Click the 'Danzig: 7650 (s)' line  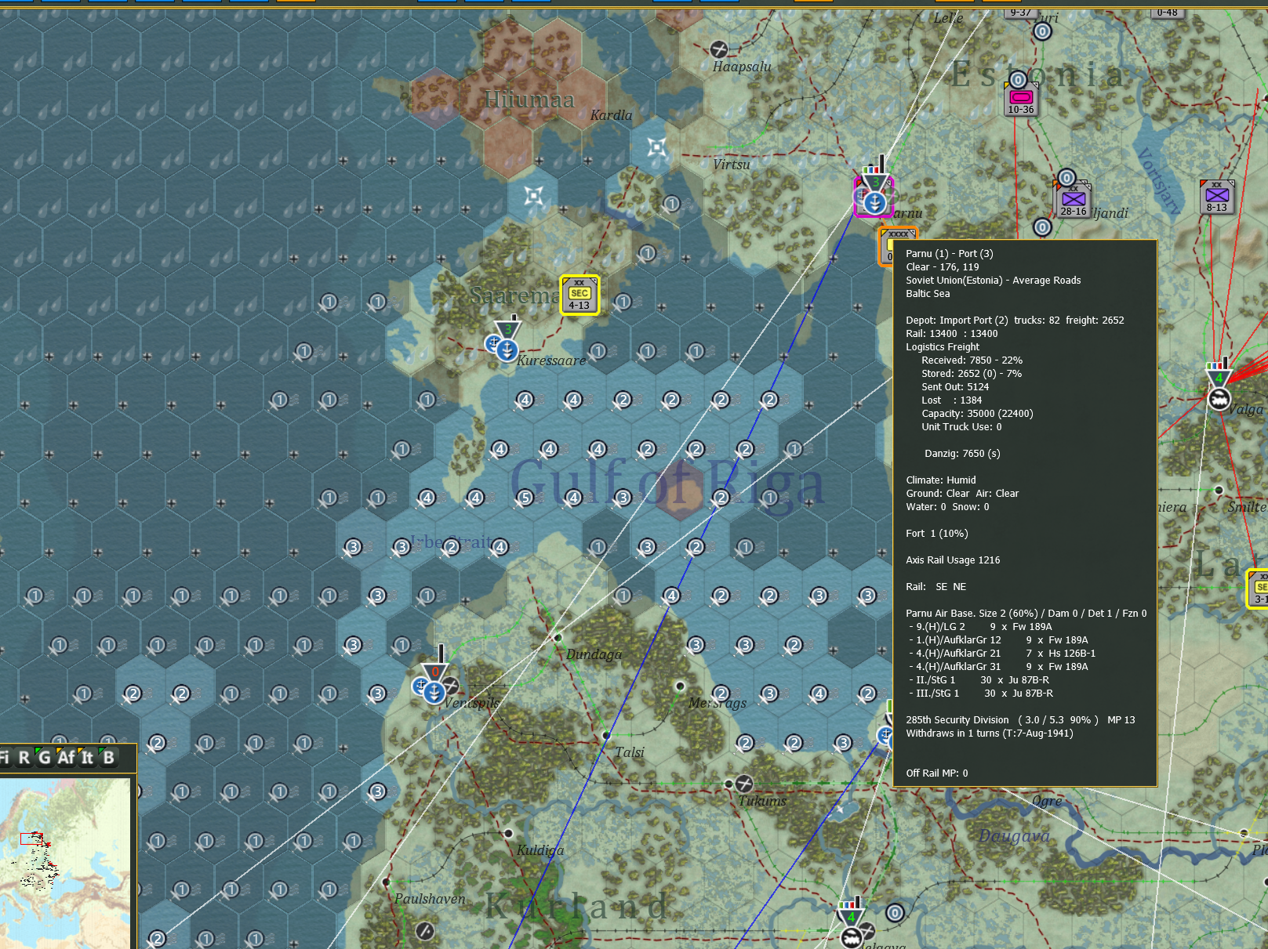tap(962, 453)
